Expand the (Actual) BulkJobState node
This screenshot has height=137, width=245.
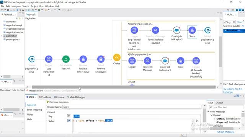pyautogui.click(x=214, y=119)
